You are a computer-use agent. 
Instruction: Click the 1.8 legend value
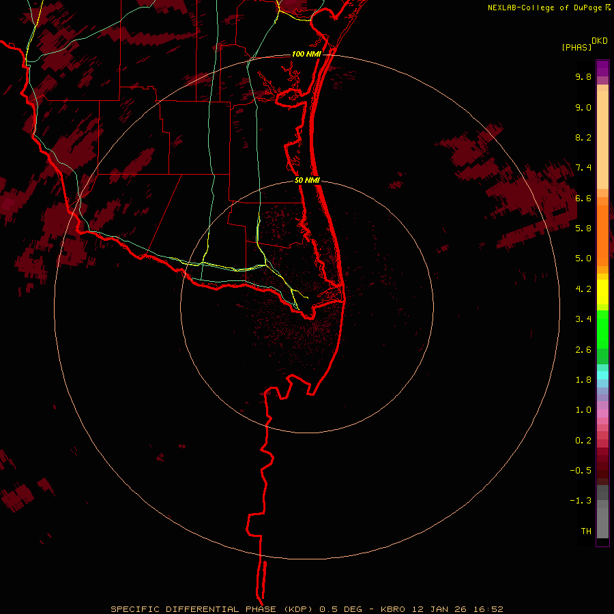click(583, 379)
